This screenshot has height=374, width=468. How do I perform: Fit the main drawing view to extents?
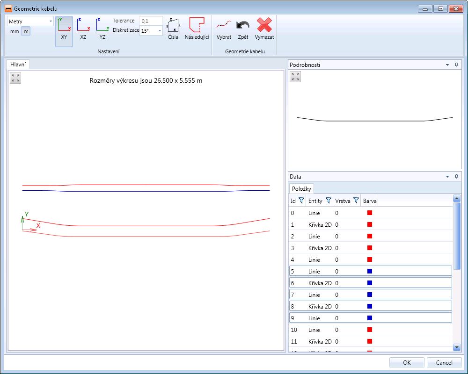click(x=15, y=78)
